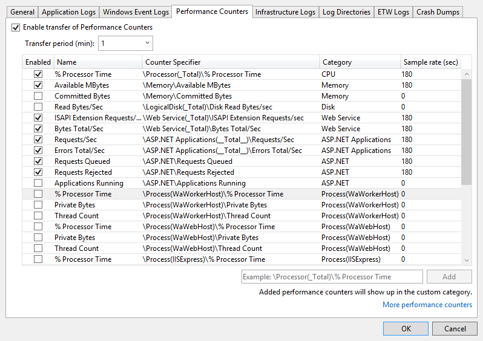Screen dimensions: 483x341
Task: Enable WaWorkerHost Thread Count checkbox
Action: pos(38,216)
